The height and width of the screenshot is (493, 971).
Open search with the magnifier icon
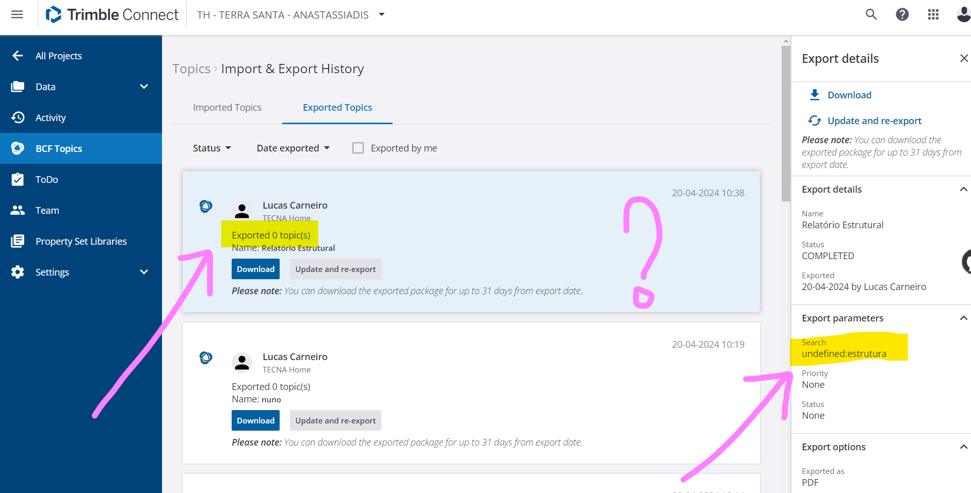[871, 14]
